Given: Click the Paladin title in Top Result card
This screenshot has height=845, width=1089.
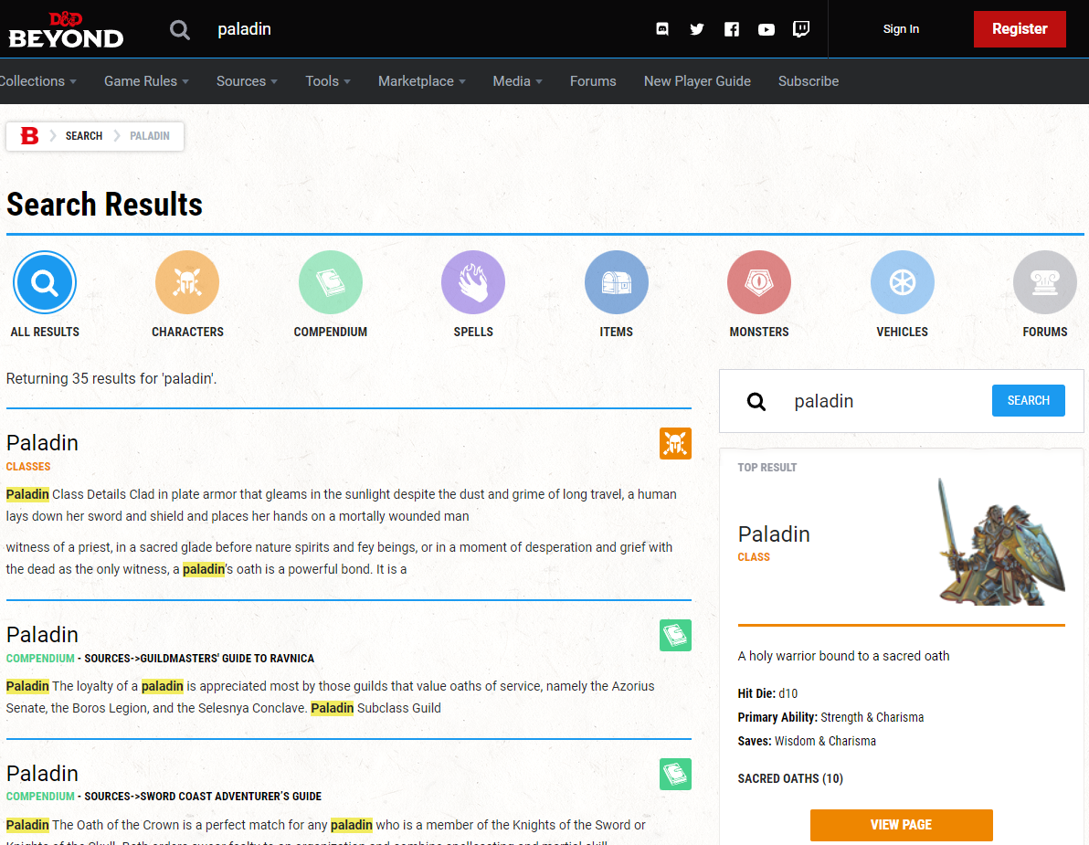Looking at the screenshot, I should point(774,533).
